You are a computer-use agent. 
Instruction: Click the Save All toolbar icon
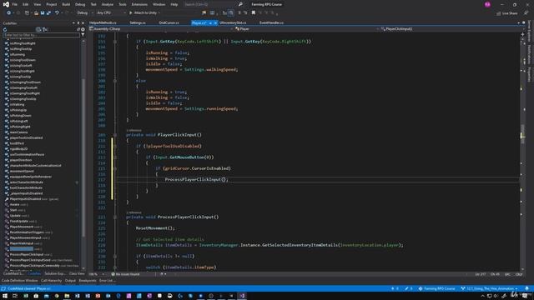[x=48, y=13]
